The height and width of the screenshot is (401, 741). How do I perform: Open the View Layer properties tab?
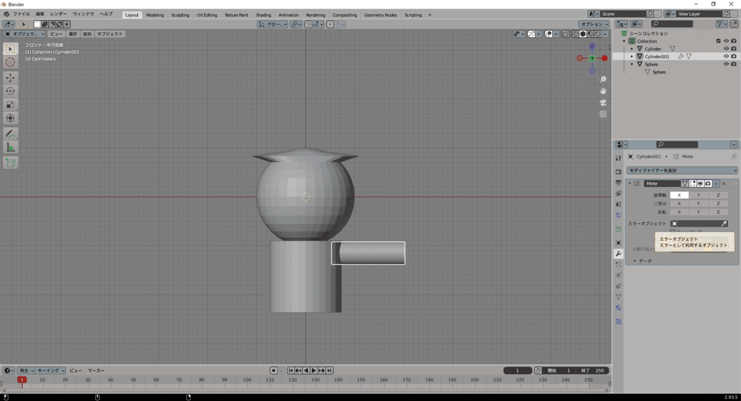(618, 193)
